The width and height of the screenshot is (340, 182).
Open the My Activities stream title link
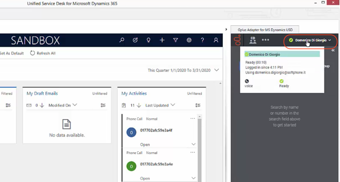click(134, 93)
